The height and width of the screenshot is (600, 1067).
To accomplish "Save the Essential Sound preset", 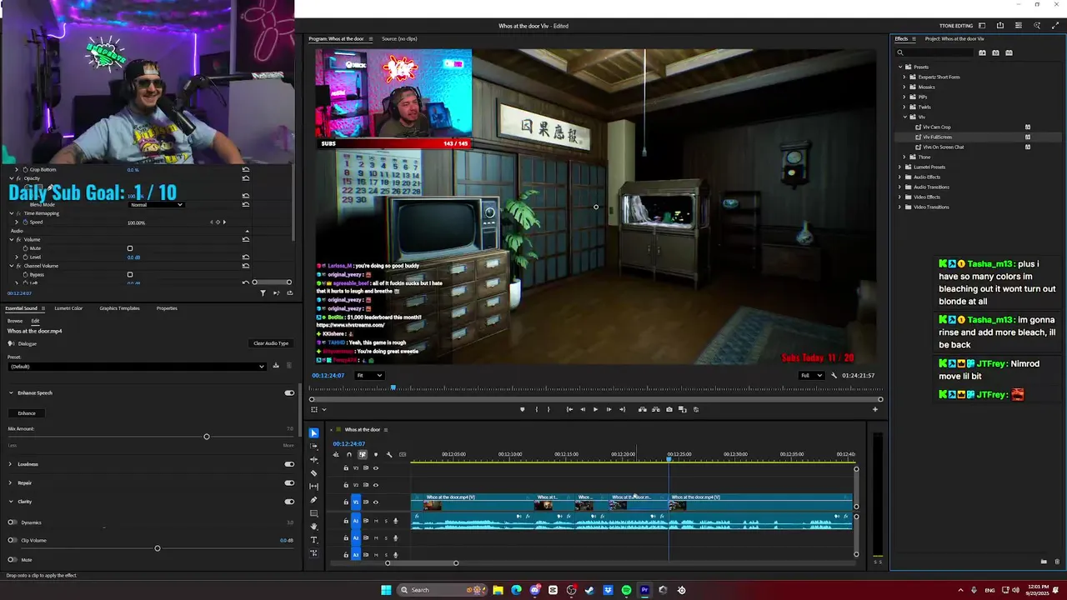I will 278,366.
